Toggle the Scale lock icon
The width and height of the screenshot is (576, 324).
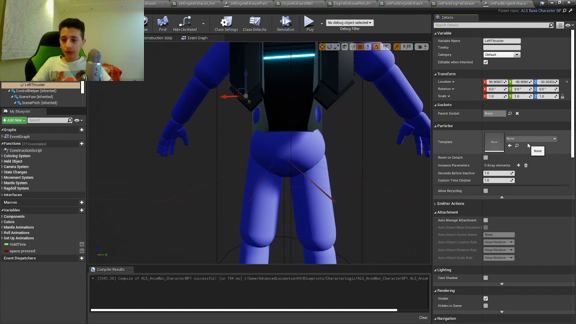click(562, 96)
